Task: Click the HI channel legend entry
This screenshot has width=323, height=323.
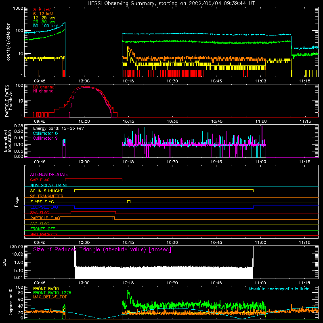Action: (44, 91)
